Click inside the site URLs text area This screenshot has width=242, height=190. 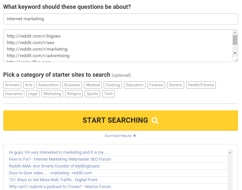tap(118, 46)
